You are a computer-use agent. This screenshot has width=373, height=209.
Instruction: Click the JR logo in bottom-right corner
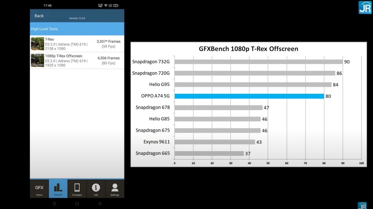[x=362, y=205]
